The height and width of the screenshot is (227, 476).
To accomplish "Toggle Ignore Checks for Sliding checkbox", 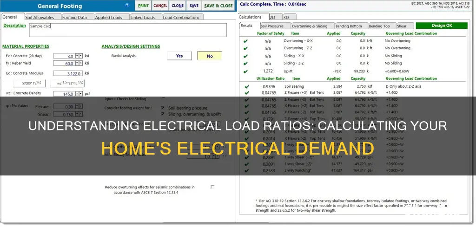I will [163, 99].
